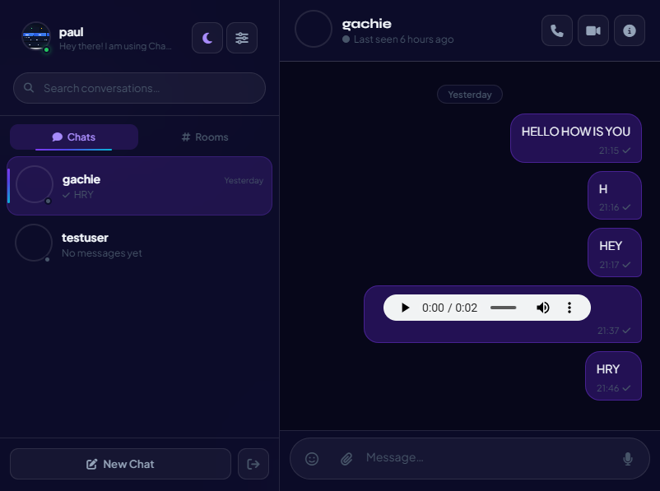
Task: Open the testuser conversation
Action: click(x=139, y=243)
